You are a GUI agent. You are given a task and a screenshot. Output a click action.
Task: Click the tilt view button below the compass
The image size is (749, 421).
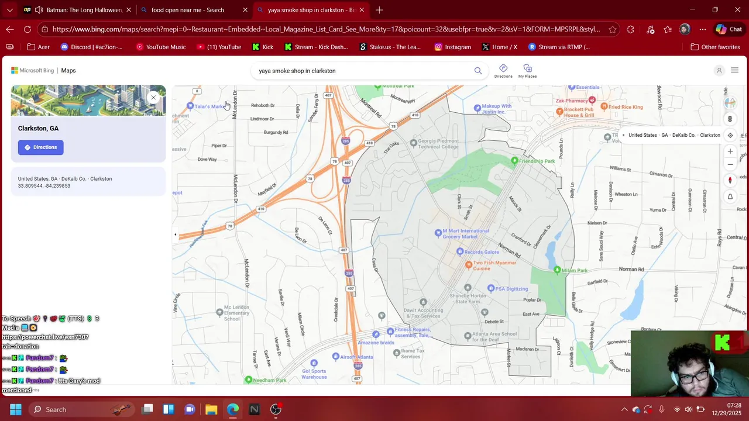coord(730,196)
